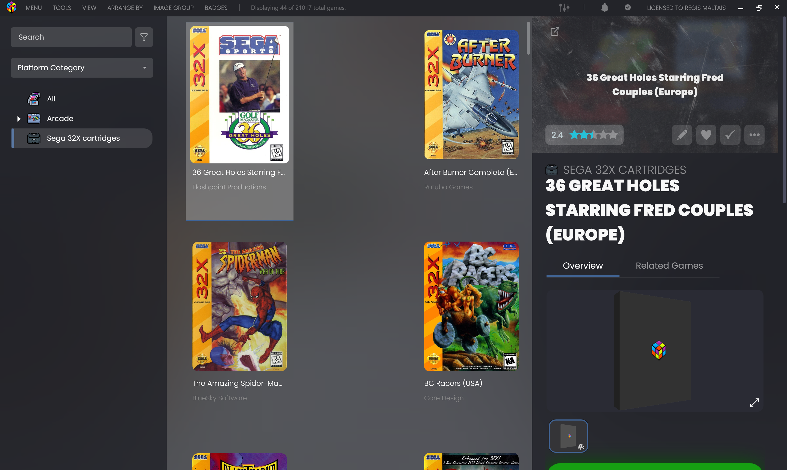
Task: Open the filter funnel icon beside Search
Action: [x=144, y=37]
